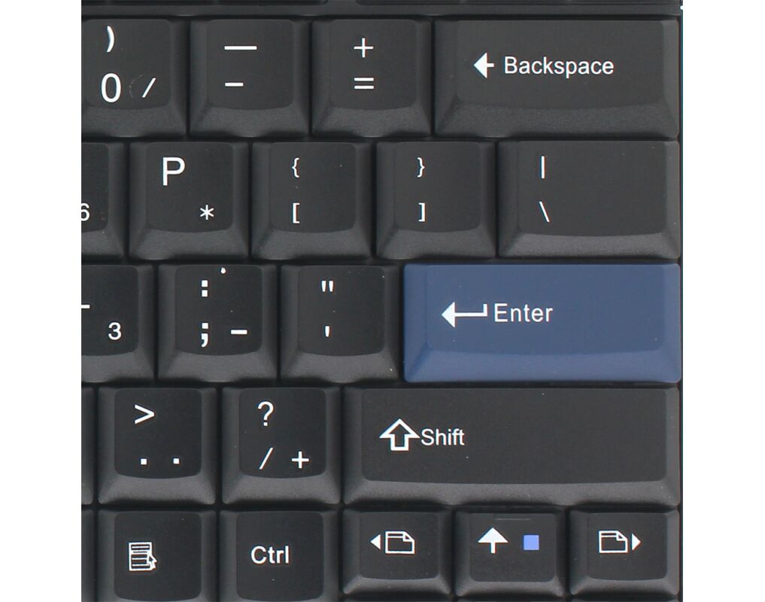Click the right bracket key
The width and height of the screenshot is (765, 602).
point(436,200)
